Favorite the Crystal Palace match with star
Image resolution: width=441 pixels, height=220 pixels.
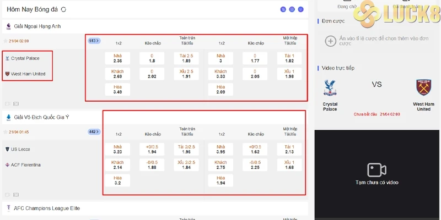[x=5, y=41]
